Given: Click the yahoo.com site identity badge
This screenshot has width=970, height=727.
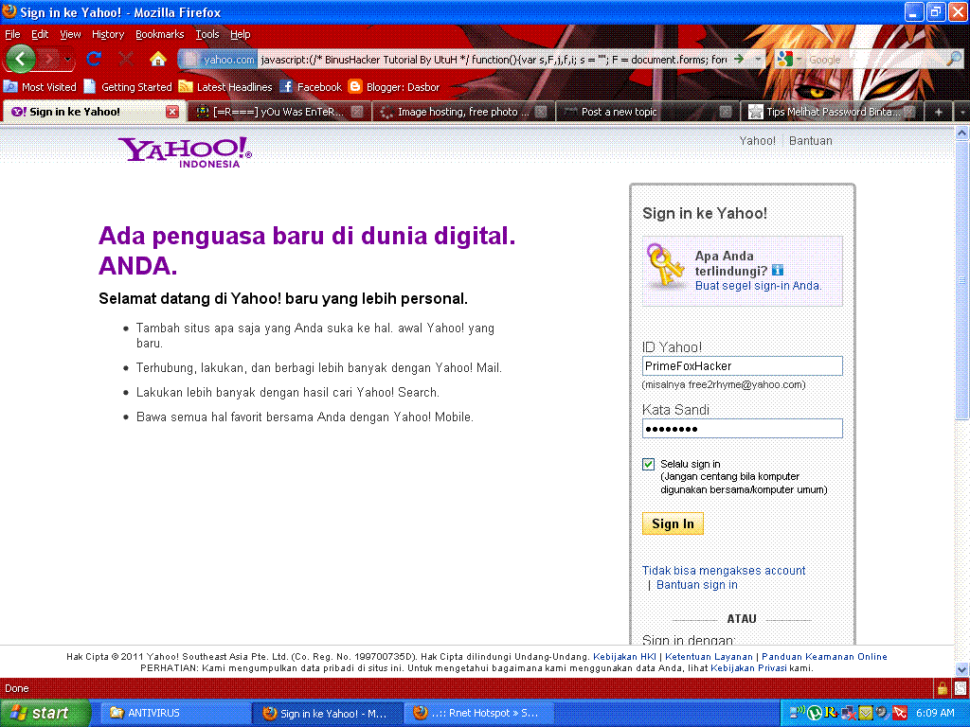Looking at the screenshot, I should (x=218, y=60).
